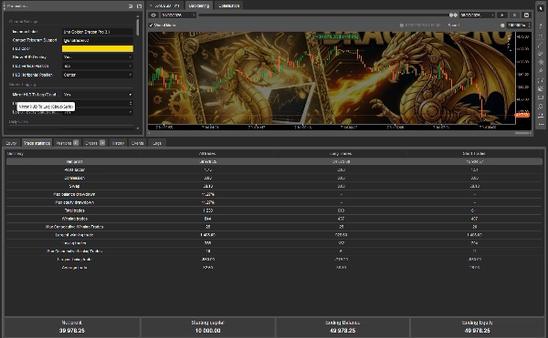This screenshot has height=338, width=548.
Task: Click the Contact/Telegram Support input field
Action: 98,40
